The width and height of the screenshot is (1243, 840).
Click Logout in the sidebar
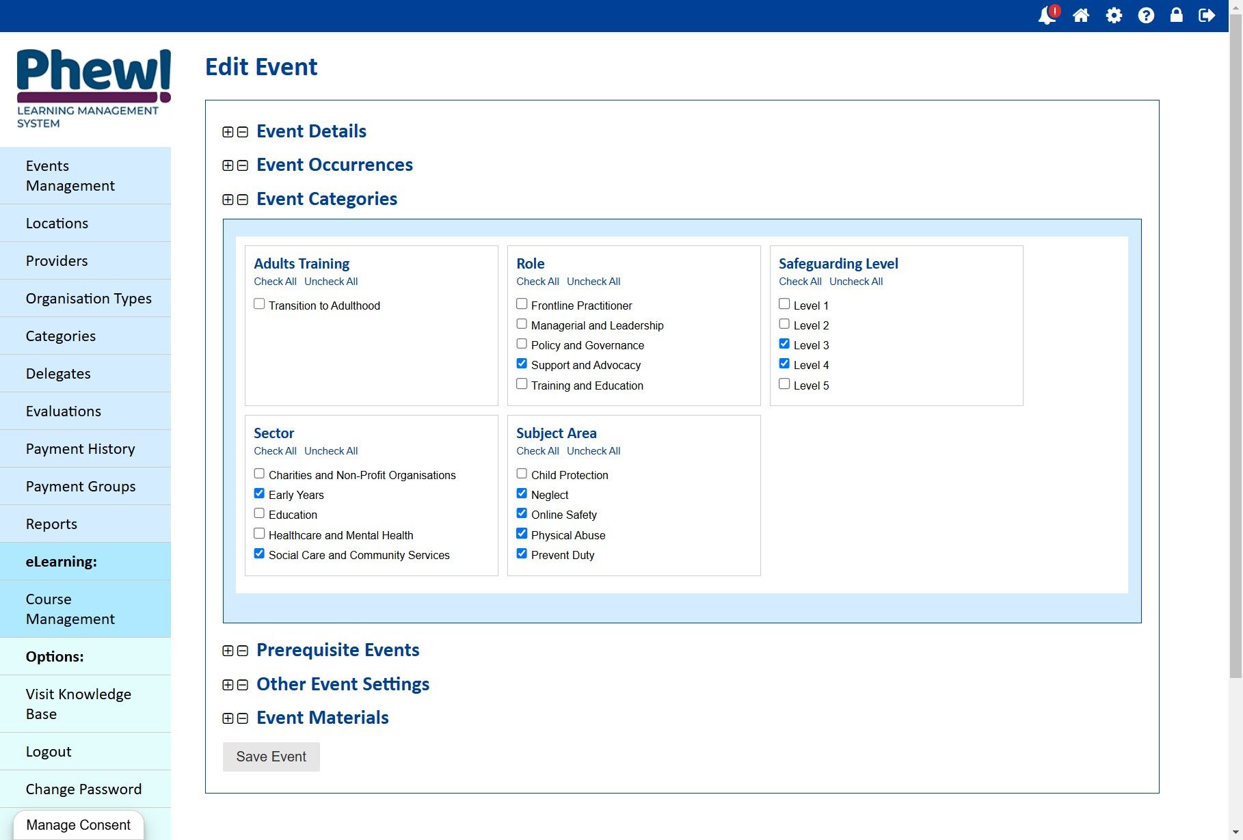[x=85, y=752]
